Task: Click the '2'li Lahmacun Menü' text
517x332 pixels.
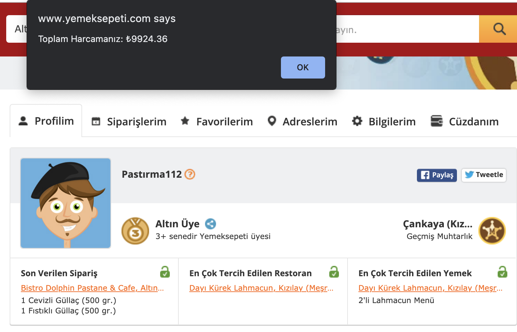Action: click(396, 300)
